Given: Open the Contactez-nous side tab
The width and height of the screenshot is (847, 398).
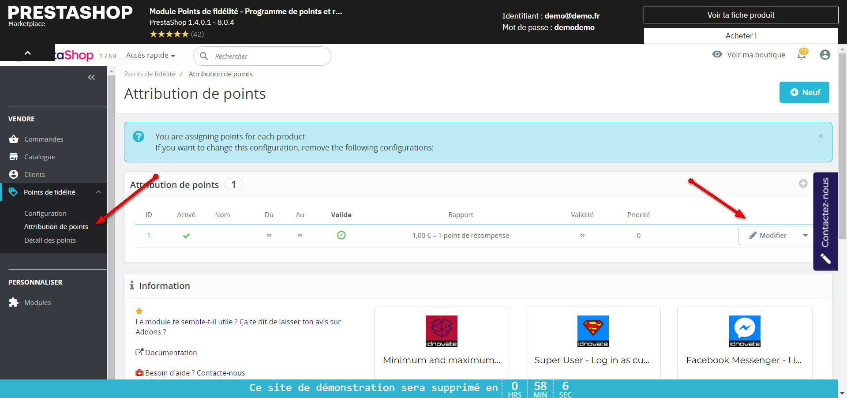Looking at the screenshot, I should 825,222.
